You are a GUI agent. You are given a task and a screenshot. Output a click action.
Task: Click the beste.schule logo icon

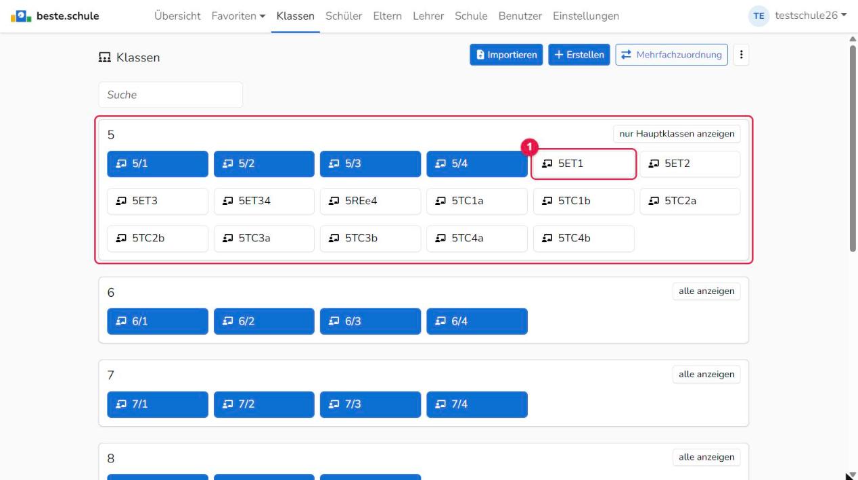click(x=21, y=16)
